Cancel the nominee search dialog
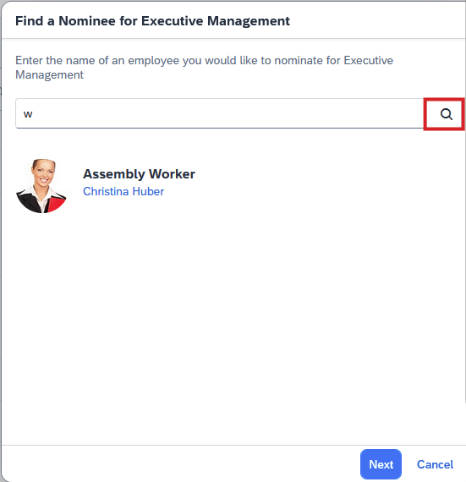 tap(435, 464)
